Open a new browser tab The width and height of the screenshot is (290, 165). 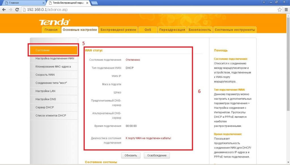[94, 3]
